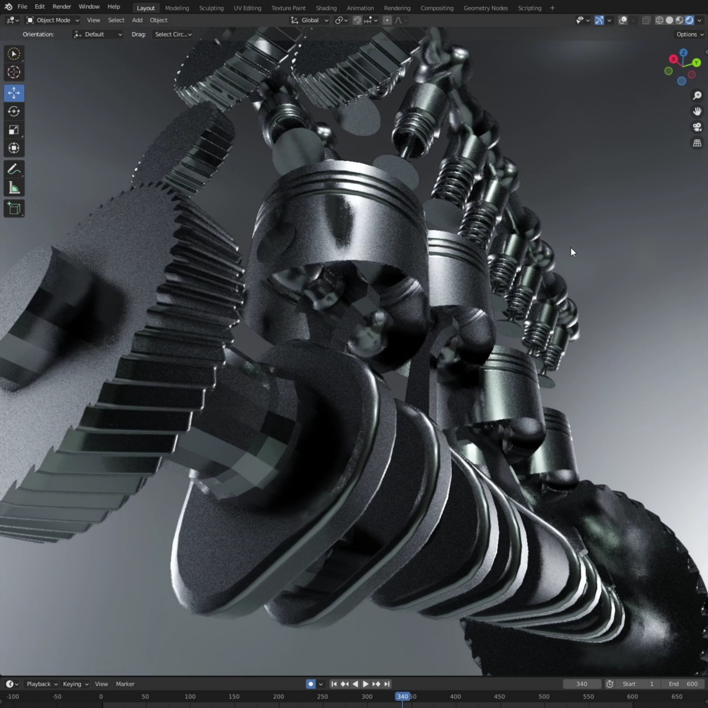Click the navigation gizmo Z axis
This screenshot has height=708, width=708.
pos(683,52)
